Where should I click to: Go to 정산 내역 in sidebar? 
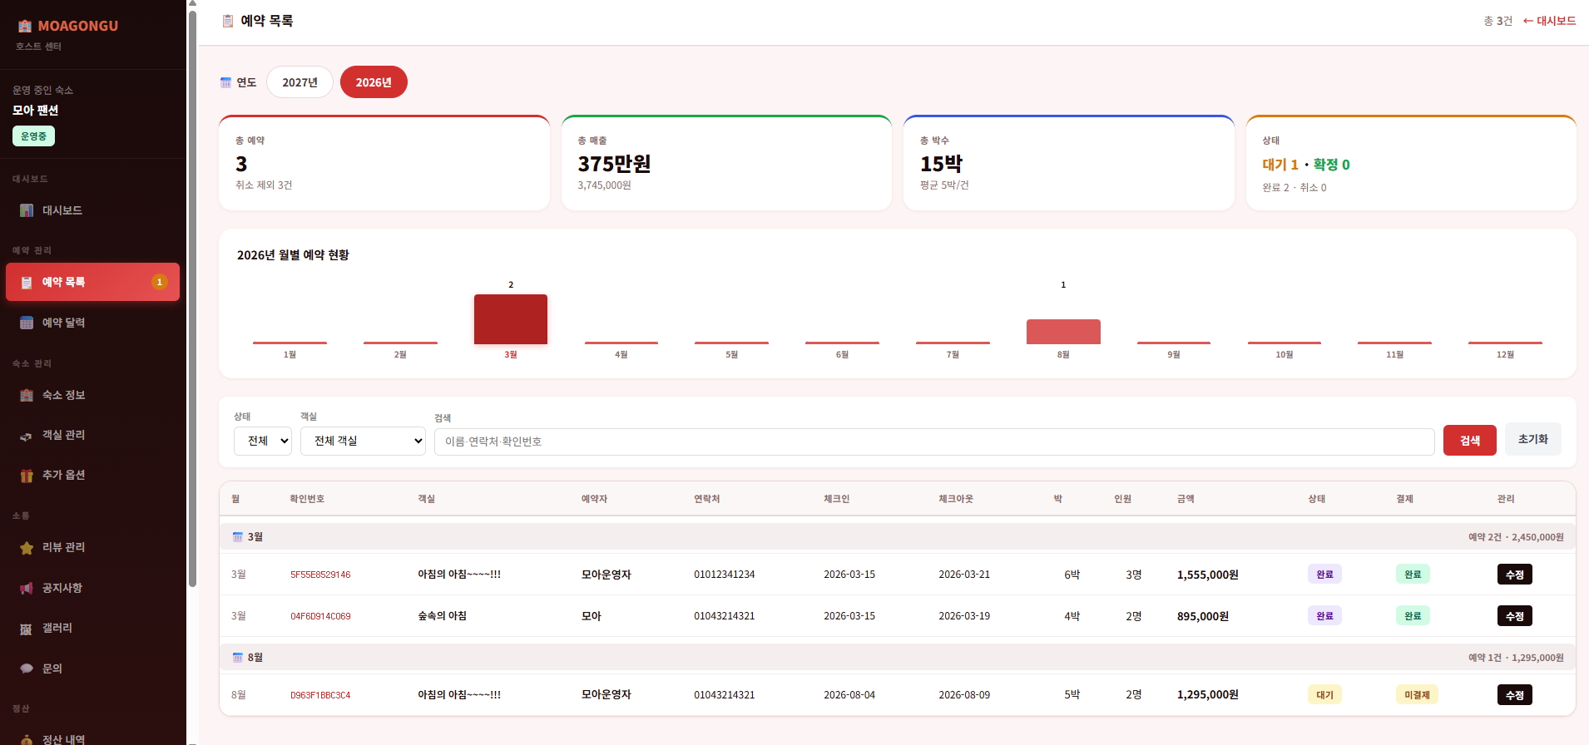click(63, 739)
